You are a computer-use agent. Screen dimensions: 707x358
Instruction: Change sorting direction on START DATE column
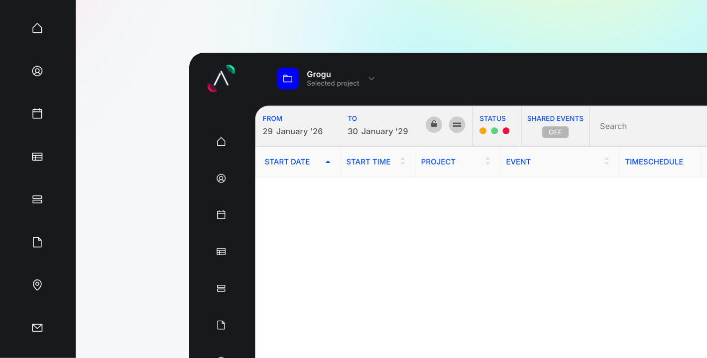click(x=328, y=161)
